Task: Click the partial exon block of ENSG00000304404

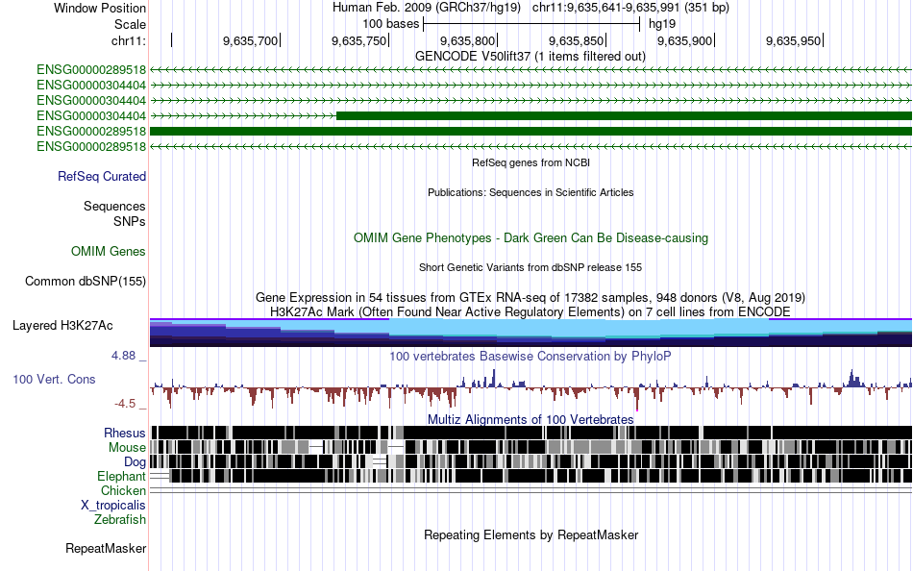Action: tap(624, 116)
